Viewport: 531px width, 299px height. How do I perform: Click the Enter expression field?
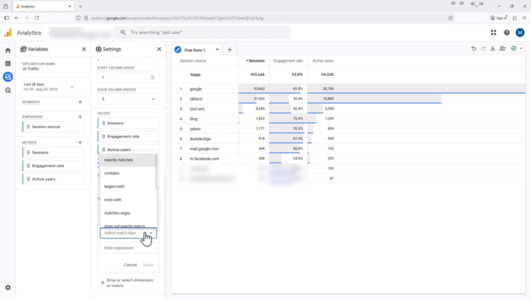tap(128, 248)
